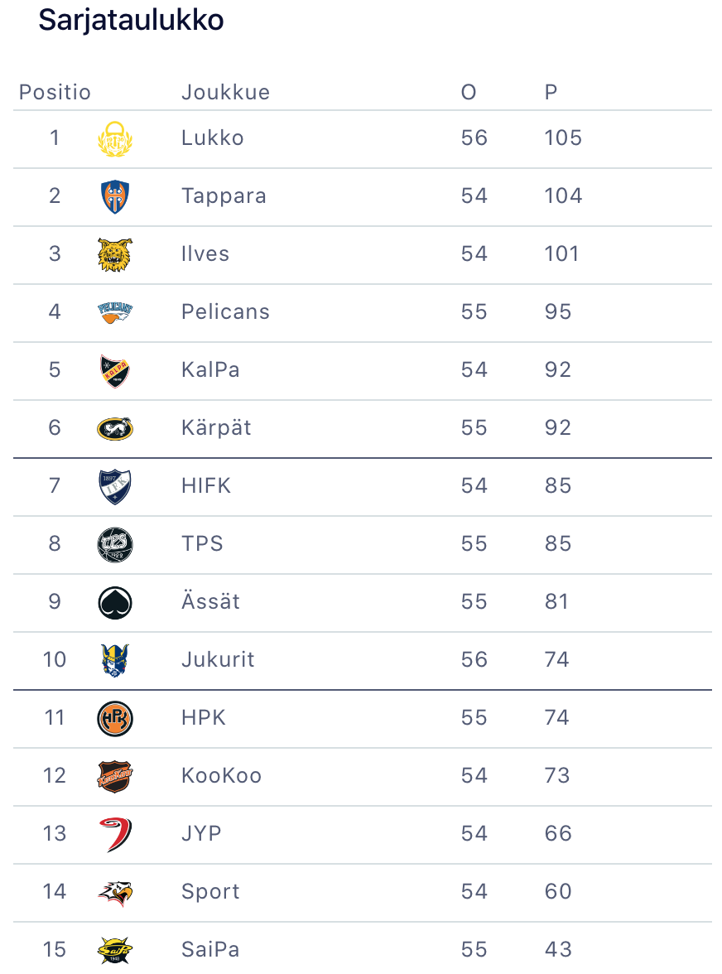Click the Jukurit team logo
The height and width of the screenshot is (974, 722).
pyautogui.click(x=115, y=660)
